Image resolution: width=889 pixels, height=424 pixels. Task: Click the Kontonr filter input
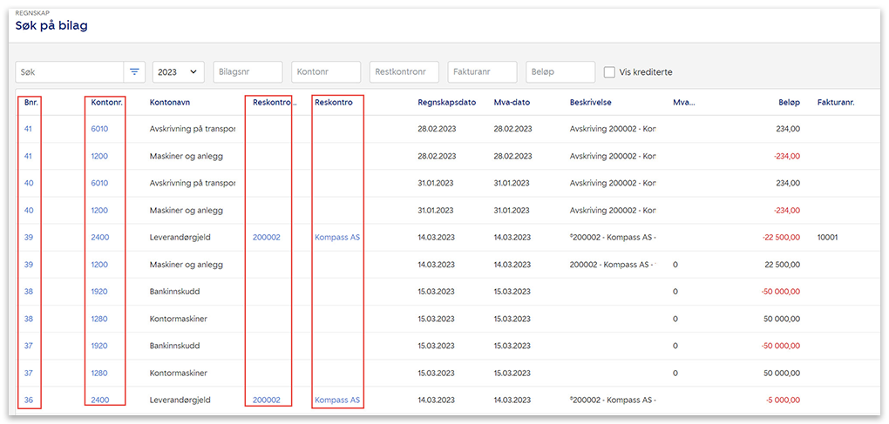[x=326, y=72]
